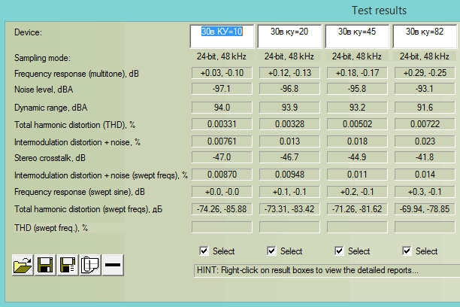Click empty THD (swept freq.) box under ку=82
Viewport: 460px width, 307px height.
click(425, 227)
